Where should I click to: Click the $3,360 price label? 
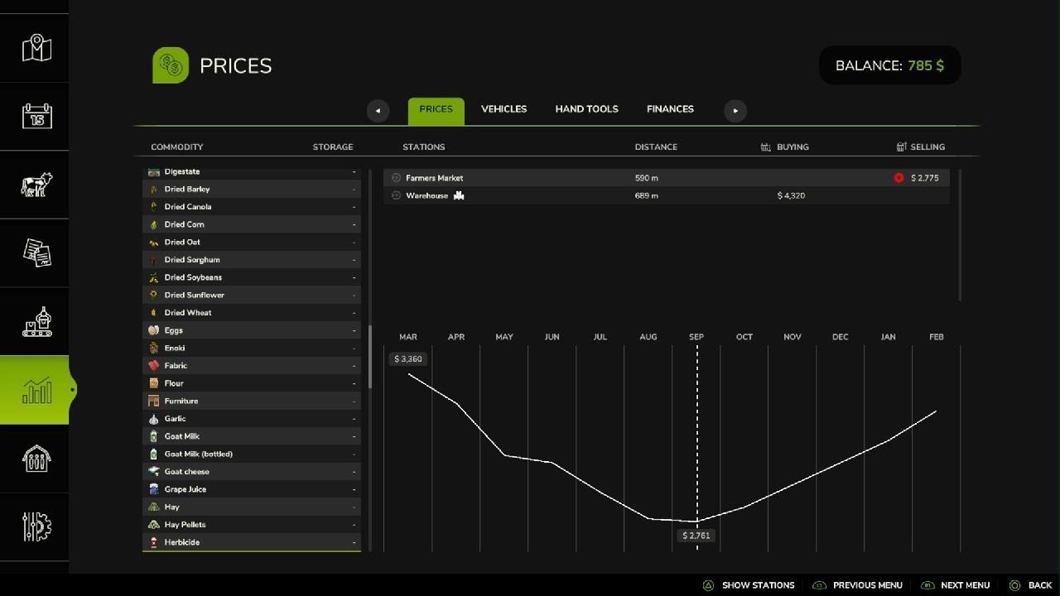tap(408, 359)
